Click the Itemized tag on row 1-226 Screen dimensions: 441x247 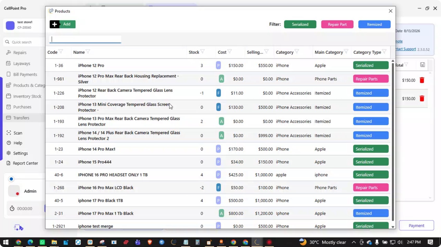click(x=371, y=93)
